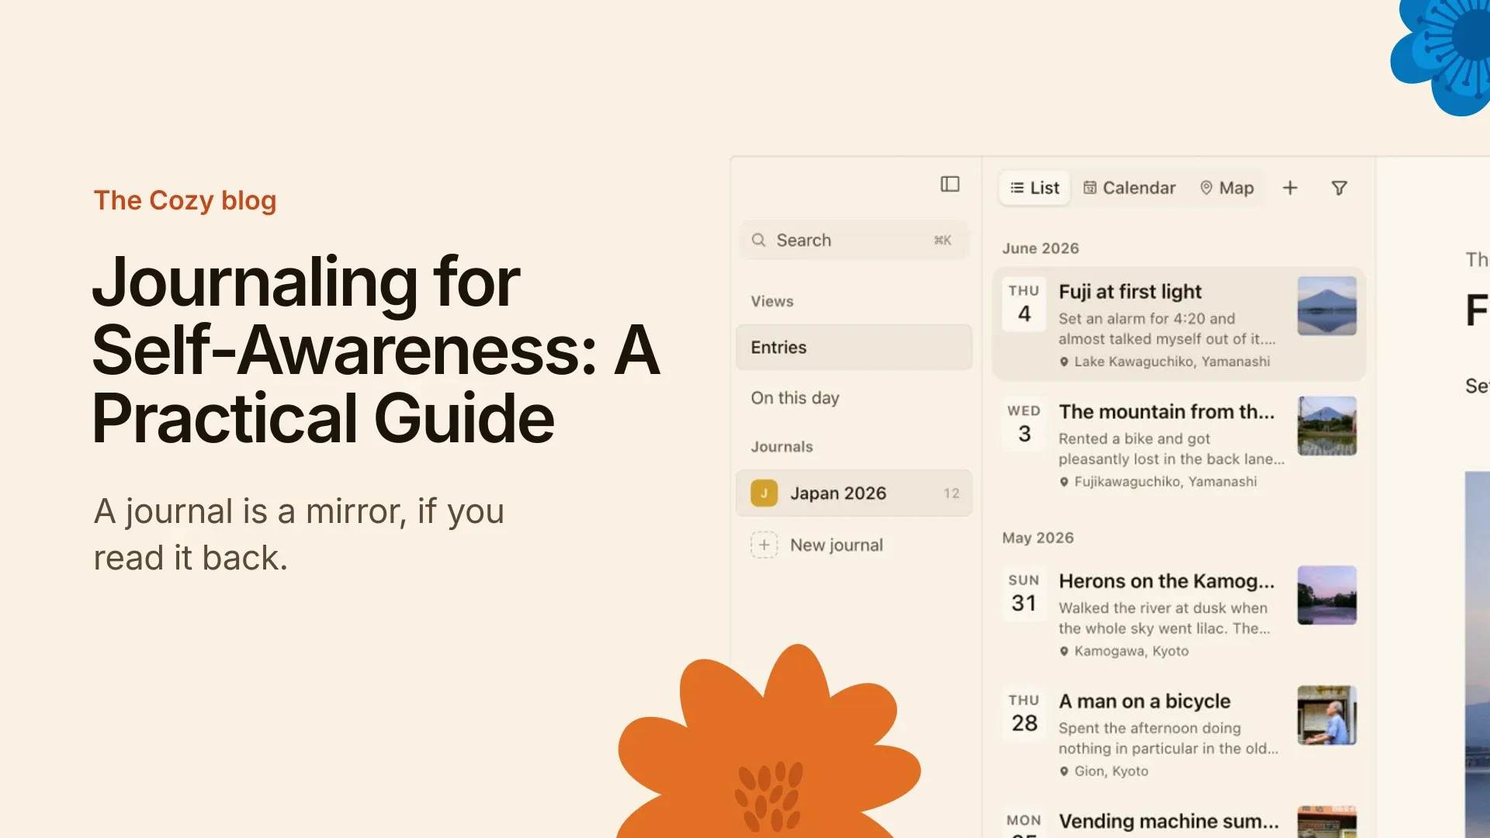The width and height of the screenshot is (1490, 838).
Task: Click the plus icon to add an entry
Action: (x=1290, y=188)
